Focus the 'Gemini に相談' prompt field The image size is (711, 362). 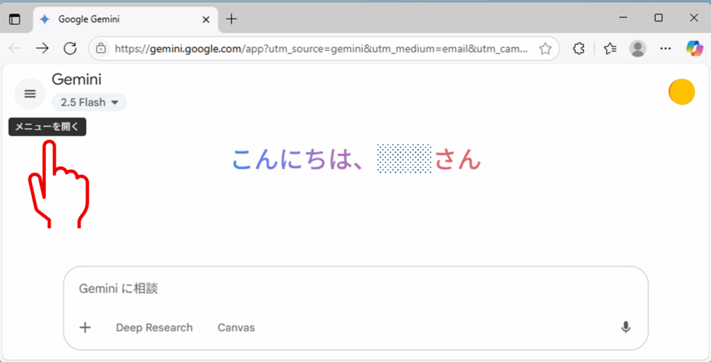[355, 288]
